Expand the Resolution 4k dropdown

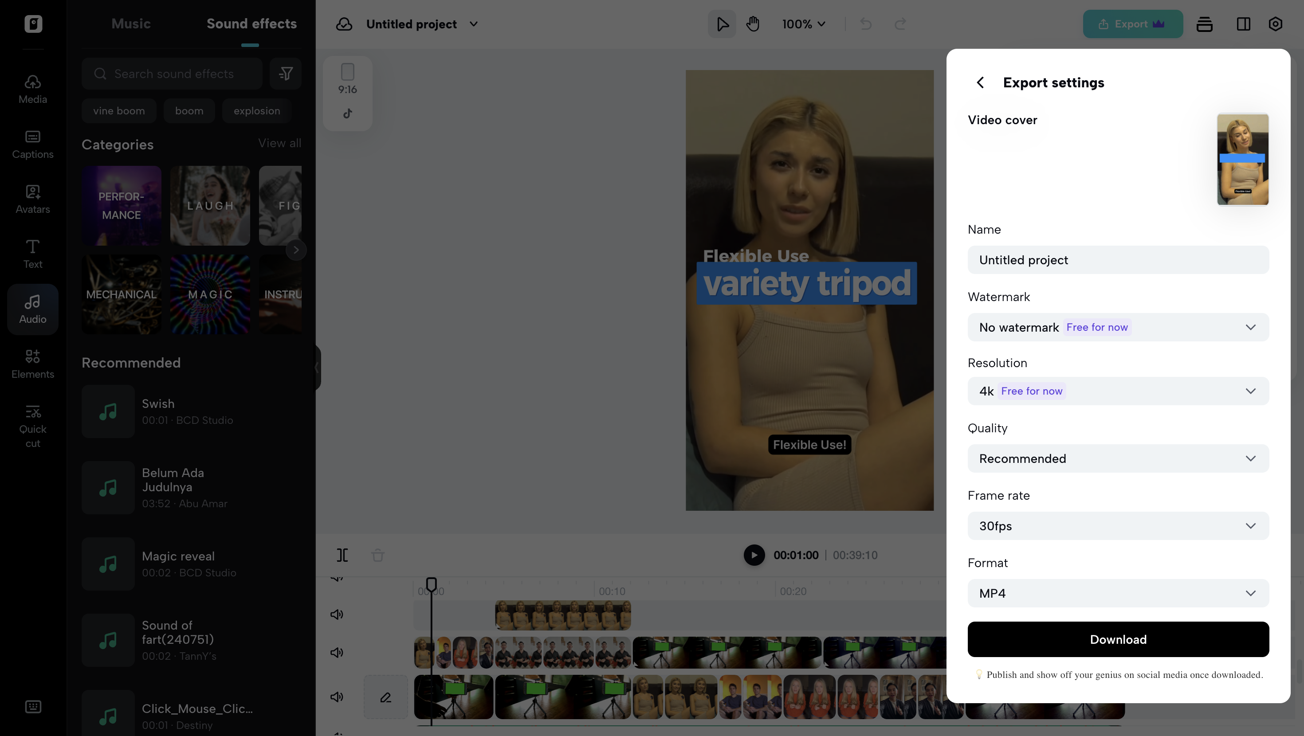[x=1118, y=391]
